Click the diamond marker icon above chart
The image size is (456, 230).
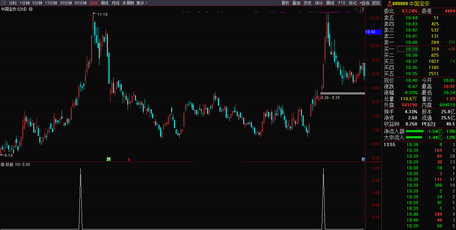[x=356, y=9]
